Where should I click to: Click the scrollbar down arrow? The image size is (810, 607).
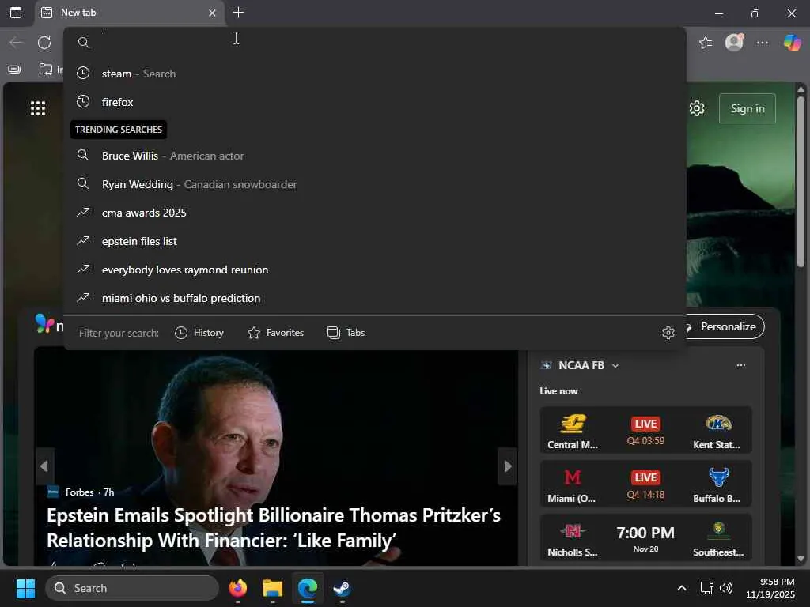[x=801, y=559]
